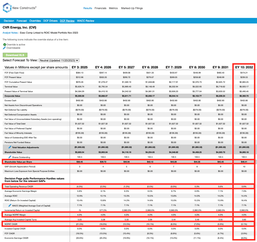Click the $384.13 FCF cell for 2025
257x242 pixels.
click(x=80, y=73)
